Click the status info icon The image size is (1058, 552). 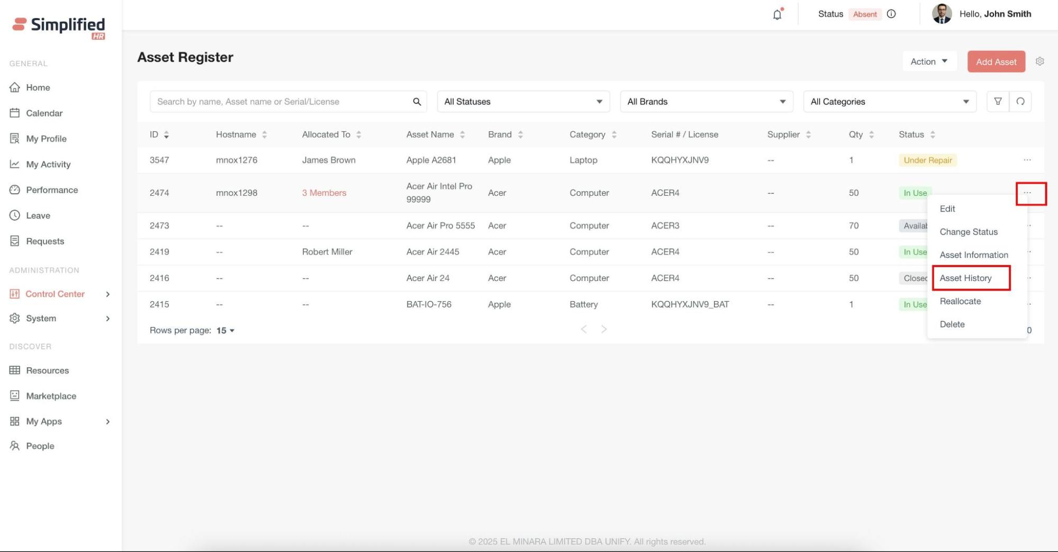click(891, 14)
